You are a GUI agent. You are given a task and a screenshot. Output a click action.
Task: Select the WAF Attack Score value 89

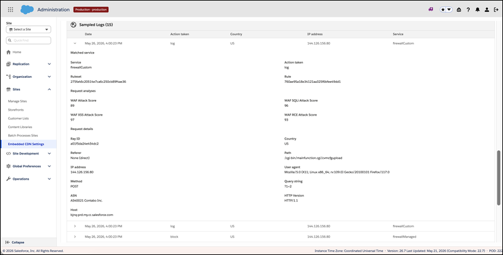tap(72, 106)
